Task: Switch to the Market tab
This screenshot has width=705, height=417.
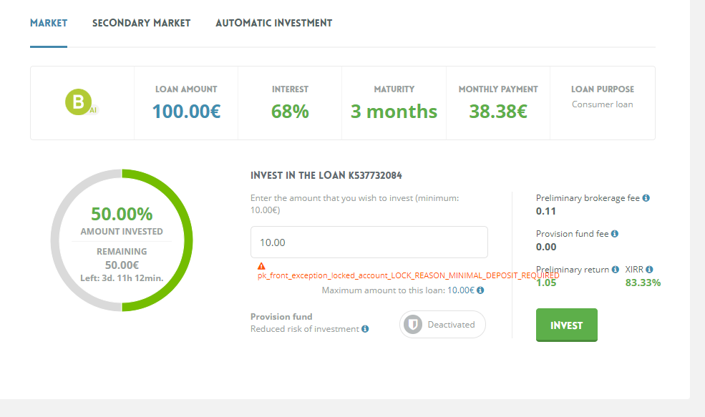Action: (x=49, y=23)
